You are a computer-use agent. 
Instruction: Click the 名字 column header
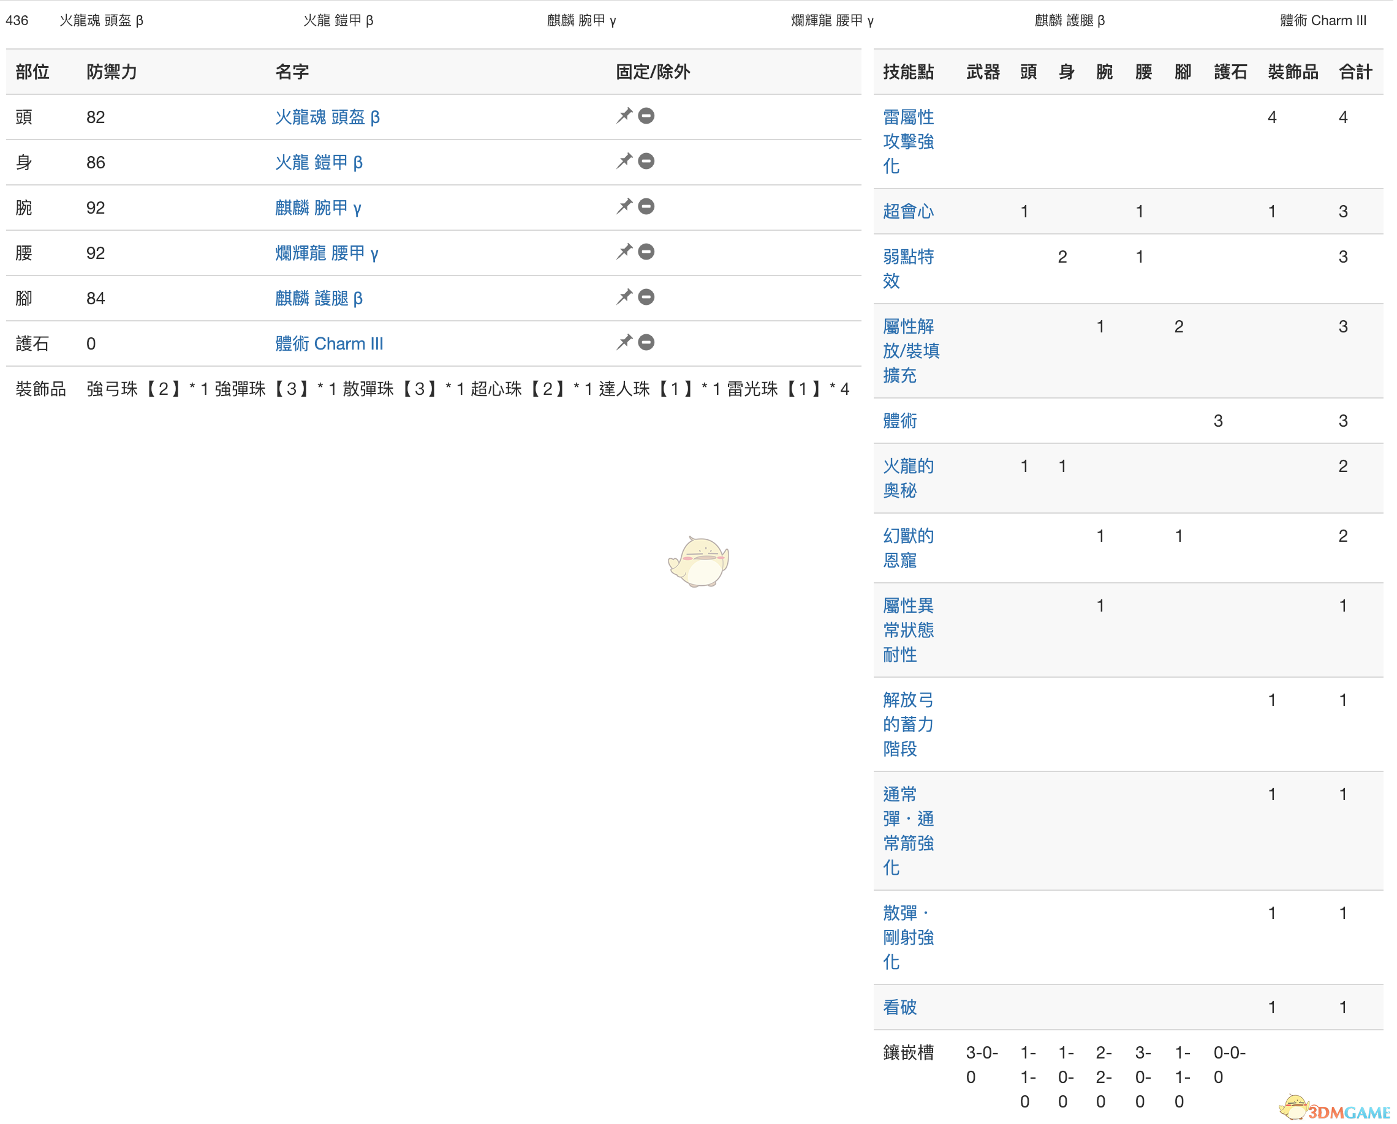292,72
